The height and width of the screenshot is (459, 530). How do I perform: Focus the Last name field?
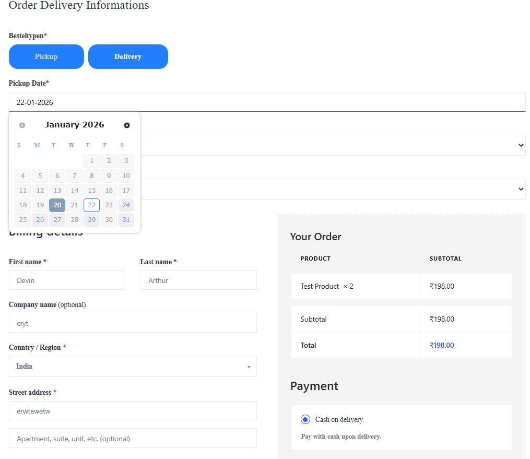(198, 280)
